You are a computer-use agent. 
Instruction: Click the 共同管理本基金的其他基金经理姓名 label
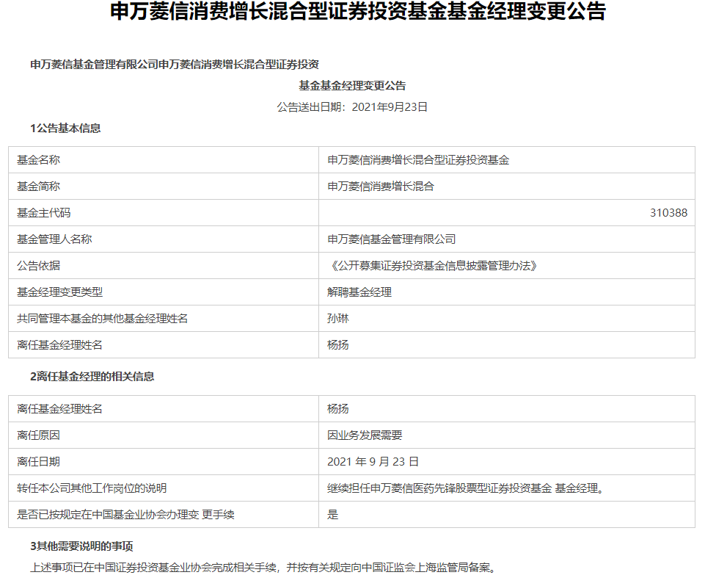click(102, 319)
